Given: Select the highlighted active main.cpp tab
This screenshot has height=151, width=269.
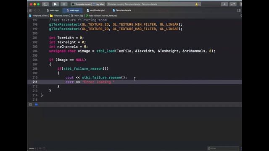Looking at the screenshot, I should pos(73,10).
